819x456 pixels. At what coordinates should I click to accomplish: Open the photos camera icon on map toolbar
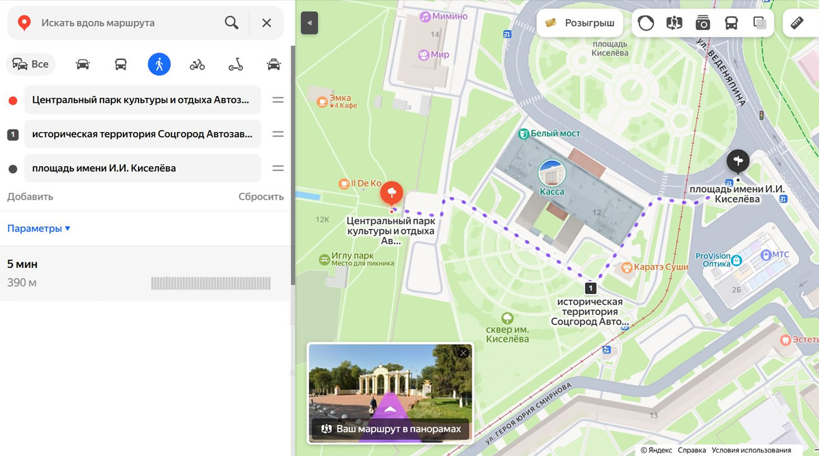pyautogui.click(x=702, y=23)
